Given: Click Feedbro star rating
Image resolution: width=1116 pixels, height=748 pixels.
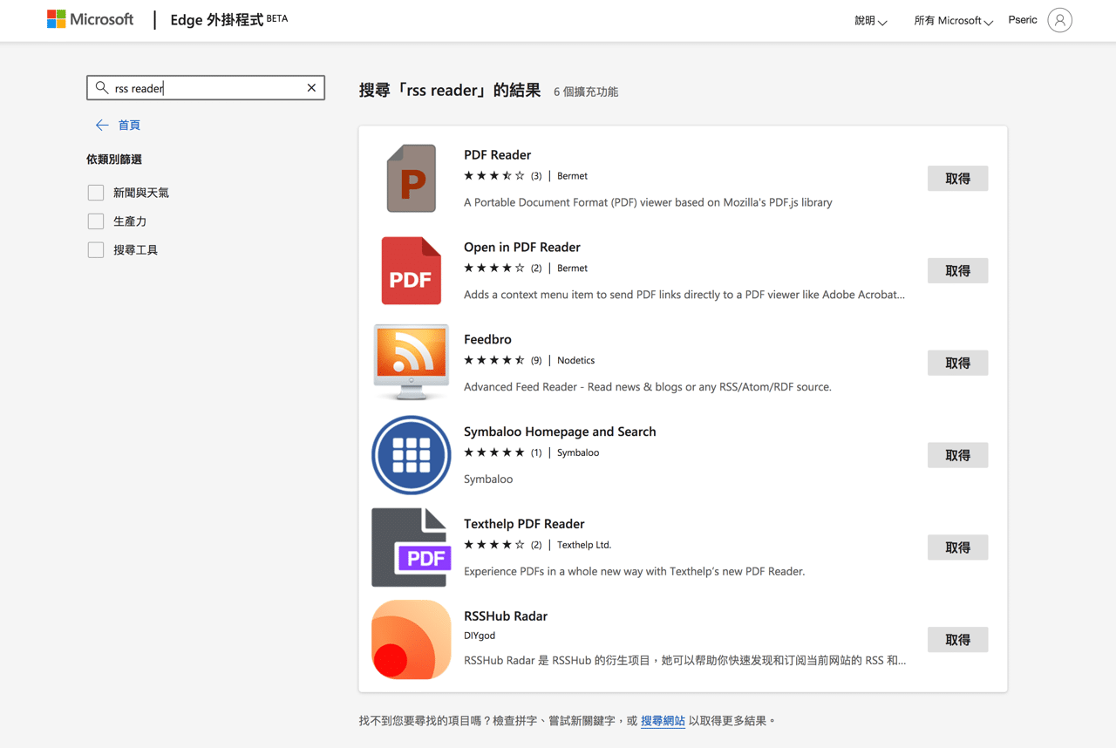Looking at the screenshot, I should pos(494,360).
